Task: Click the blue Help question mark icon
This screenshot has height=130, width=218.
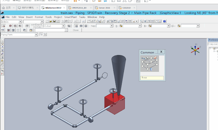Action: pos(164,21)
